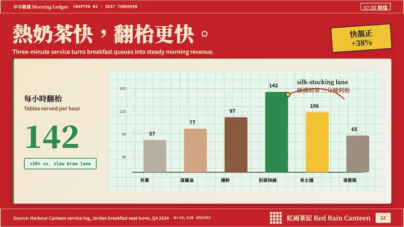The height and width of the screenshot is (227, 404).
Task: Click the x-axis label 奶茶快線
Action: 268,180
